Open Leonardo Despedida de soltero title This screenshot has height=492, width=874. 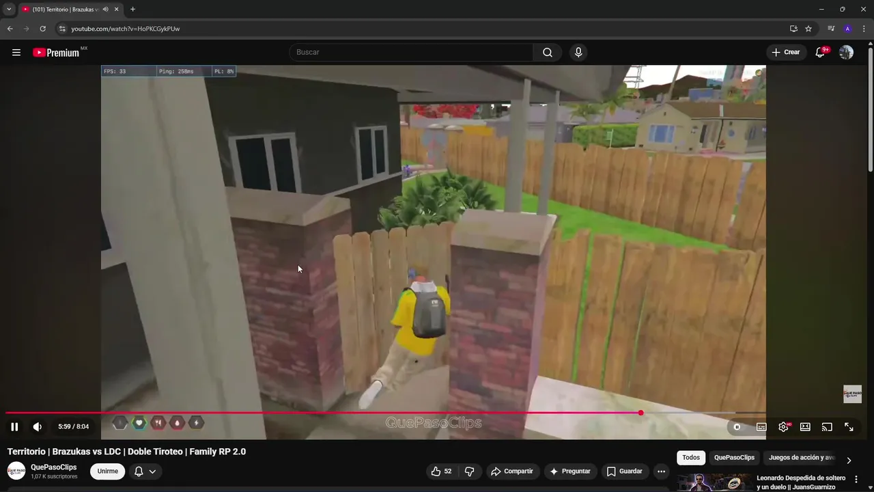801,482
